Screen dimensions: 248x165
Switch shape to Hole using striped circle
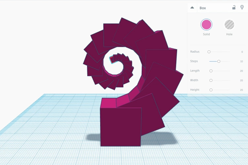(229, 24)
